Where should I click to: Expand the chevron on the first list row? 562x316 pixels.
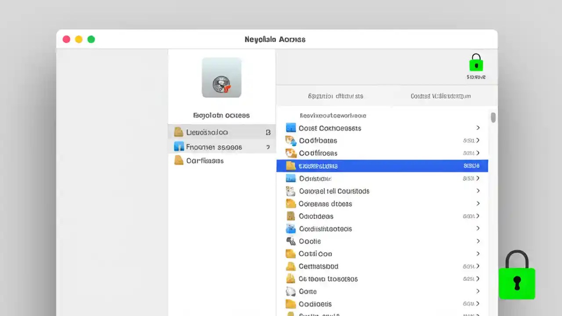(x=478, y=128)
